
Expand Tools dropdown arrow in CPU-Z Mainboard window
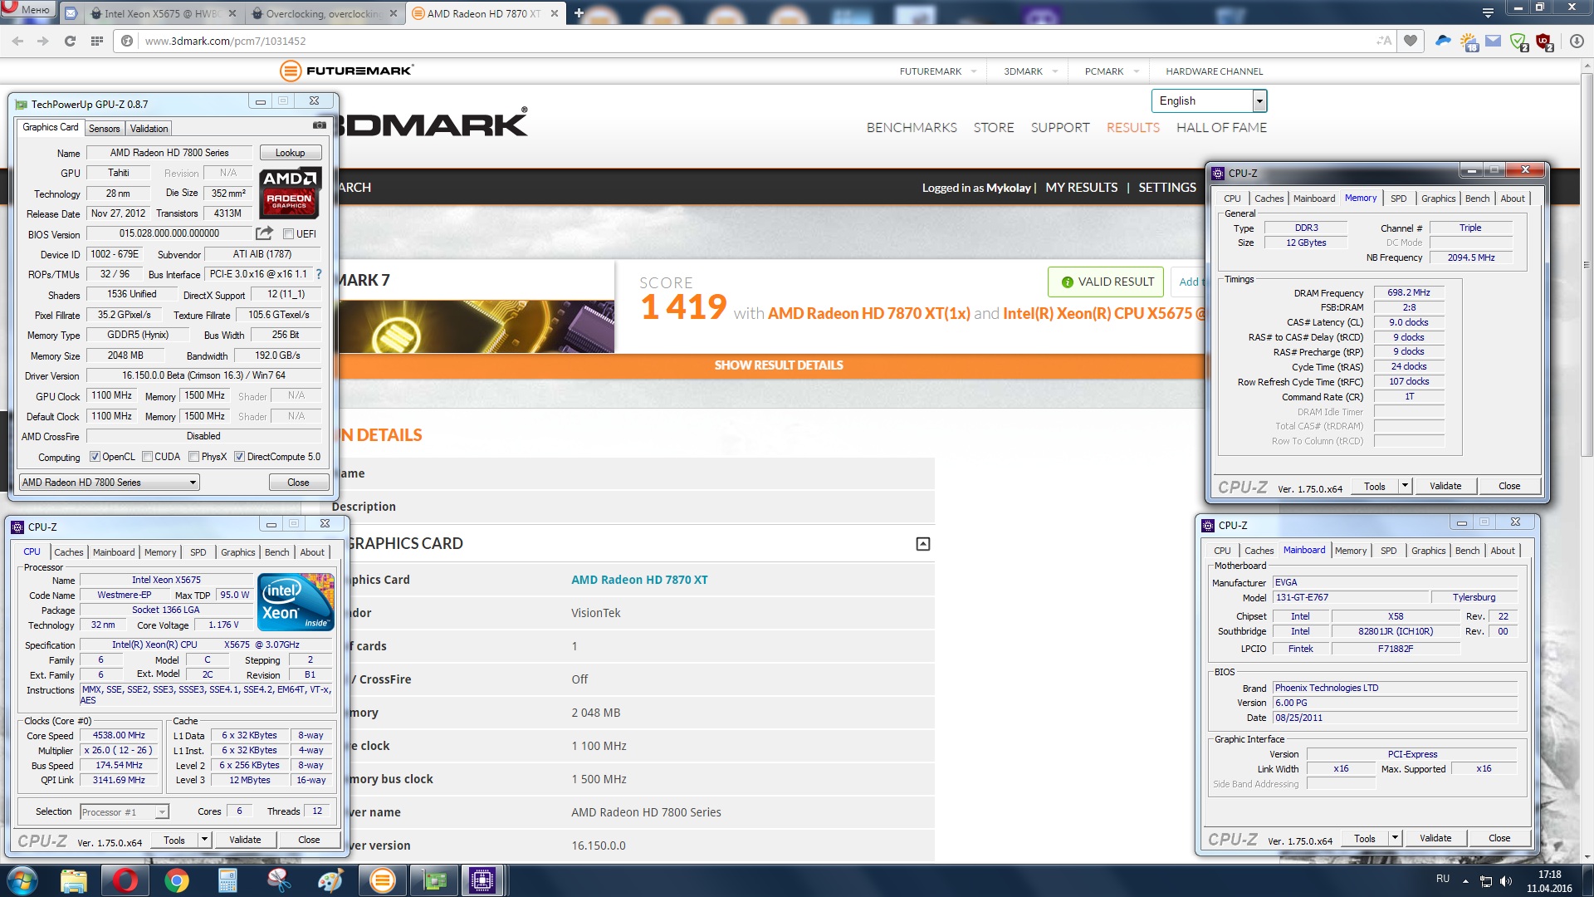tap(1395, 838)
